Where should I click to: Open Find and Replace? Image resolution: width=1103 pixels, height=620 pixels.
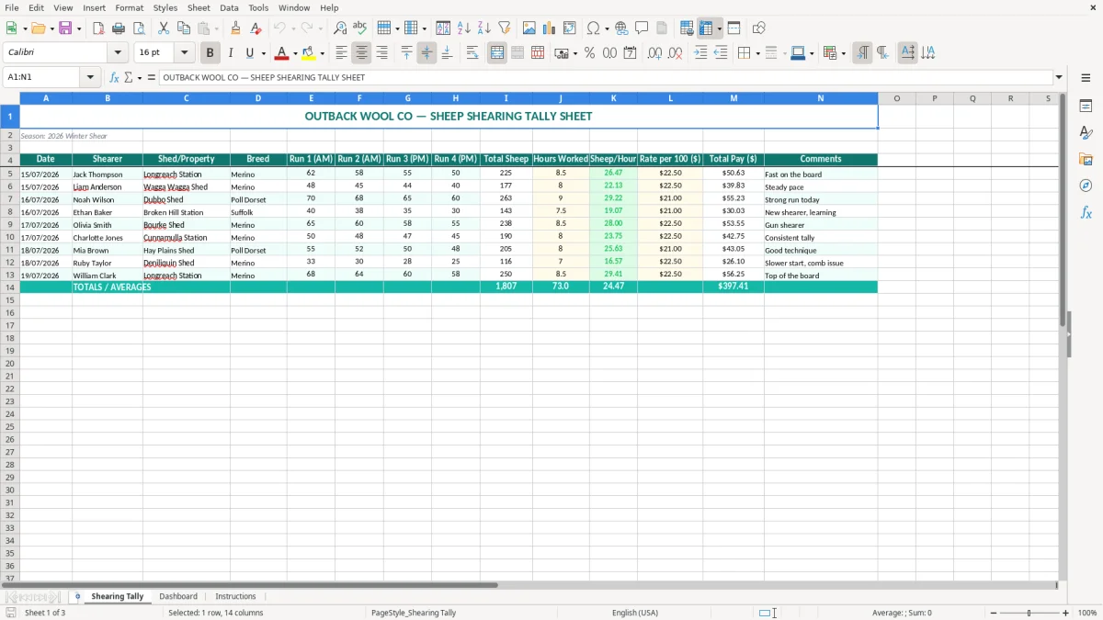pyautogui.click(x=340, y=28)
